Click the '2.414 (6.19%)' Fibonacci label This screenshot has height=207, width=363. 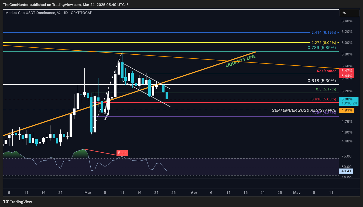(x=324, y=32)
